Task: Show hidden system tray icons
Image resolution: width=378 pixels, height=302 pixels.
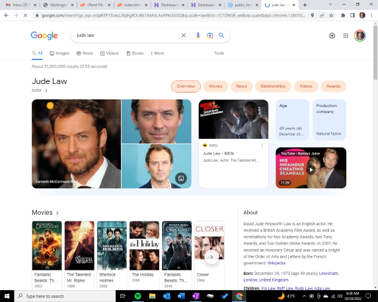Action: click(304, 296)
